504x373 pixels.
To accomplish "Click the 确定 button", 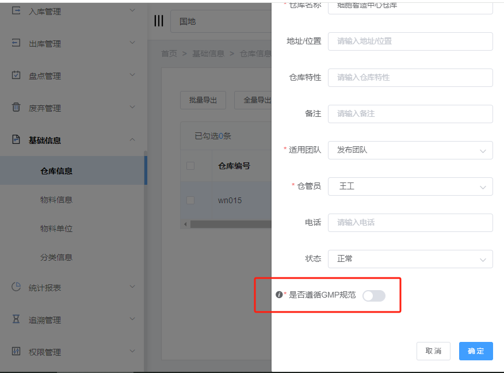I will coord(476,351).
